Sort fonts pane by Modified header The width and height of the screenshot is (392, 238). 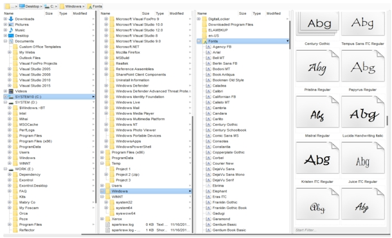point(274,13)
